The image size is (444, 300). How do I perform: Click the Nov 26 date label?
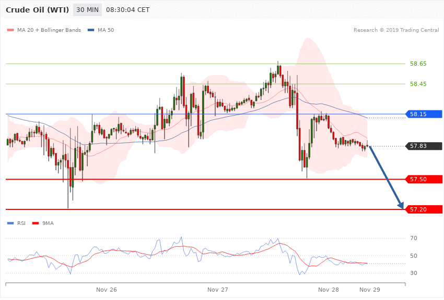coord(107,290)
